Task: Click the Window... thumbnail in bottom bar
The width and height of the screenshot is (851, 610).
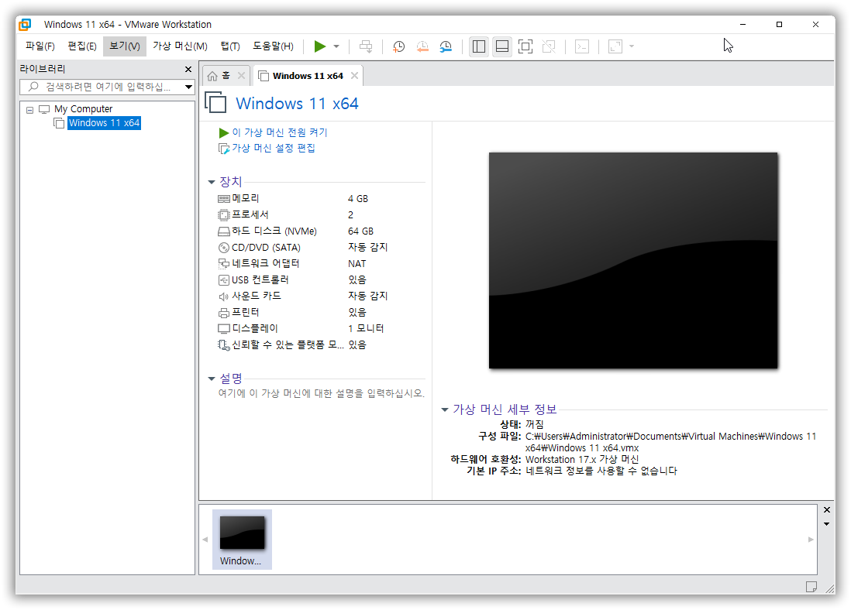Action: click(x=242, y=540)
